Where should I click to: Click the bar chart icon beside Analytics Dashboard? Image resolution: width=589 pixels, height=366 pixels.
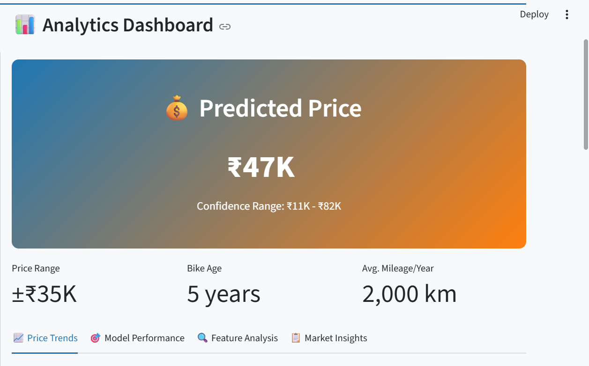tap(25, 25)
